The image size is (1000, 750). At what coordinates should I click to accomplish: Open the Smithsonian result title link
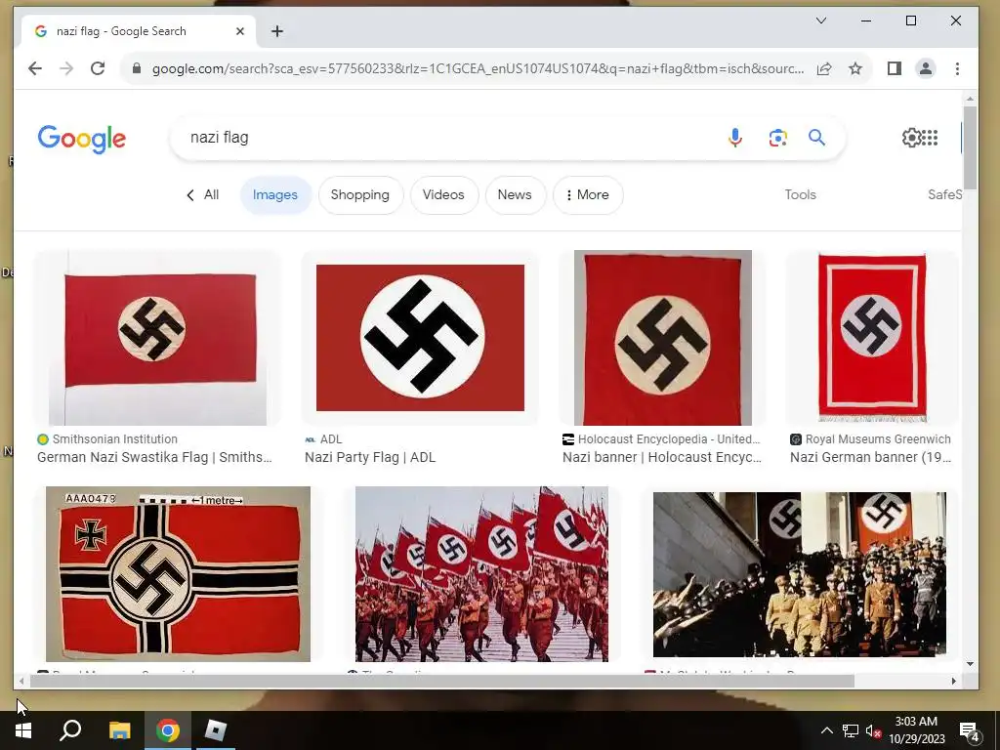tap(154, 457)
